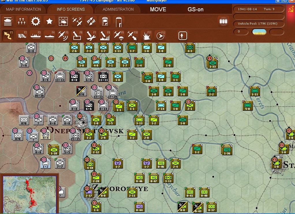The image size is (295, 214).
Task: Select F11 explosion mode icon
Action: pos(147,36)
